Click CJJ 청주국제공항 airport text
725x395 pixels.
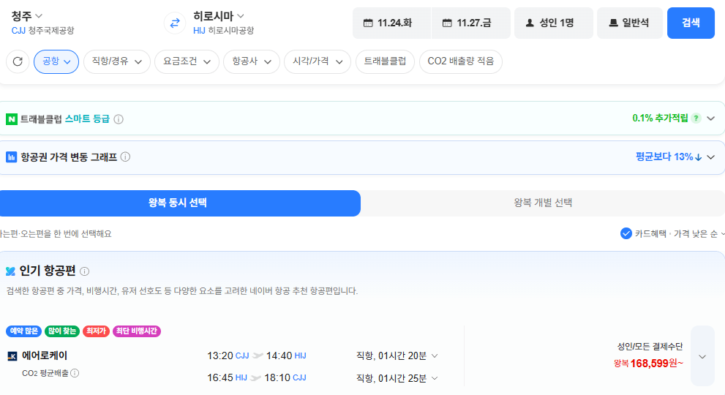click(42, 31)
